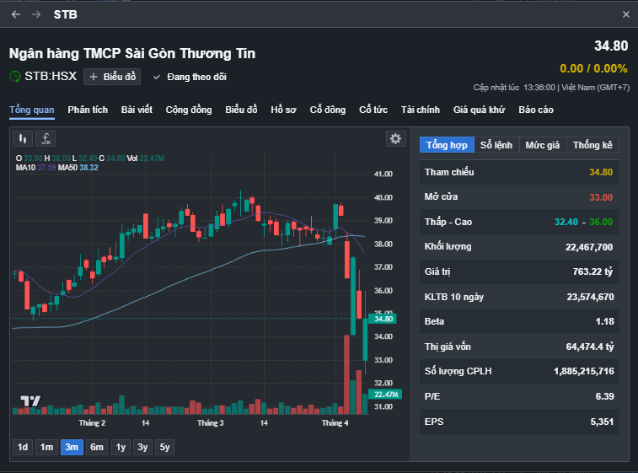Viewport: 638px width, 473px height.
Task: Select the 1d time range
Action: [x=23, y=447]
